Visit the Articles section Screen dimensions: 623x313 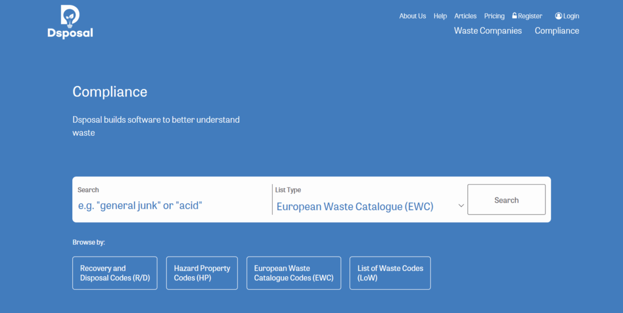[465, 16]
